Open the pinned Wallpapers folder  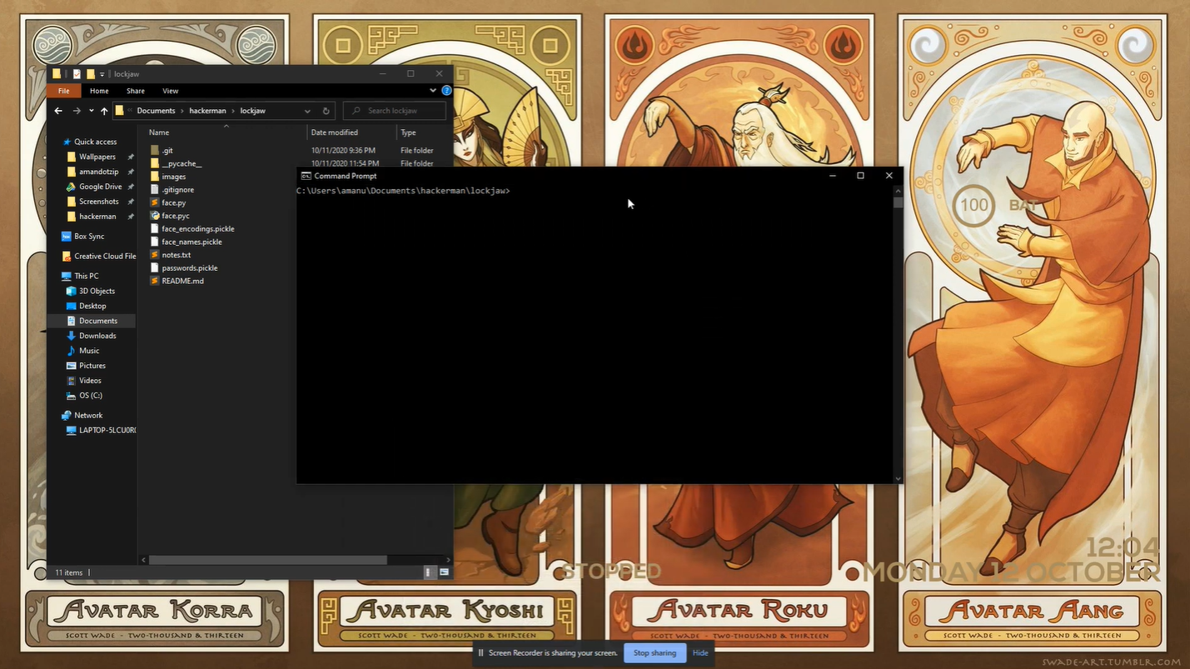click(x=97, y=157)
